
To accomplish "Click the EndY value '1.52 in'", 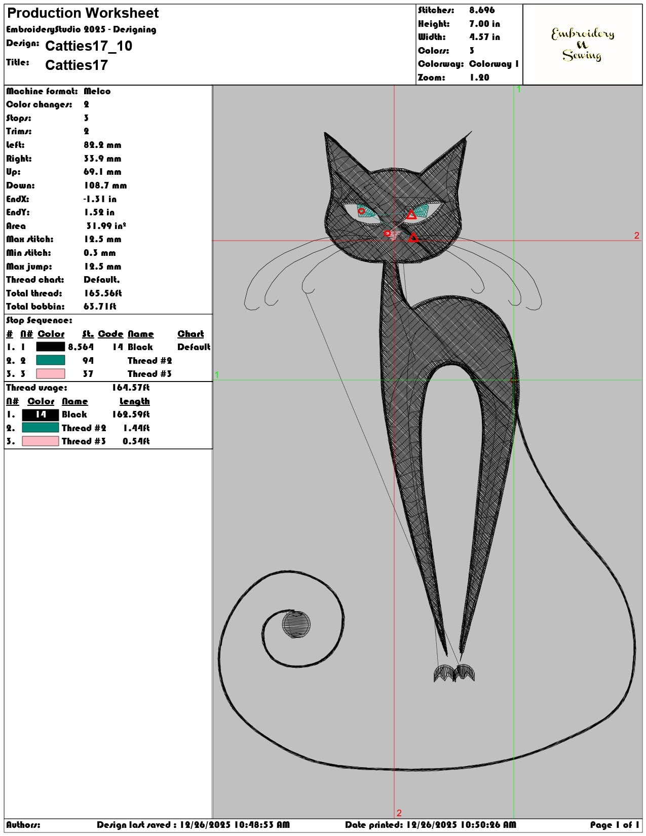I will (99, 212).
